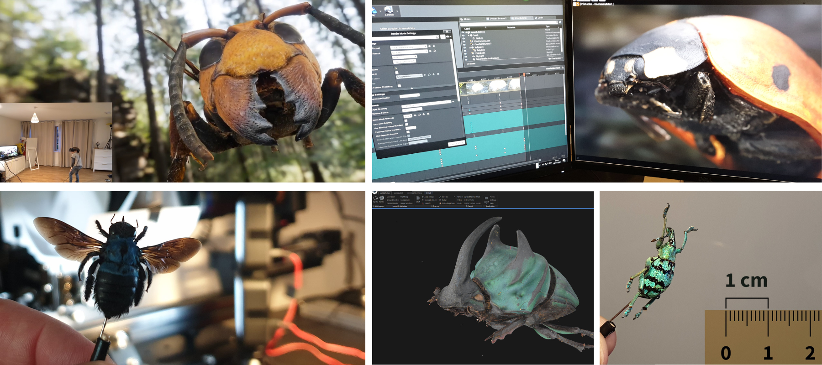Click Upload to Sketchfab in Export group

coord(472,197)
